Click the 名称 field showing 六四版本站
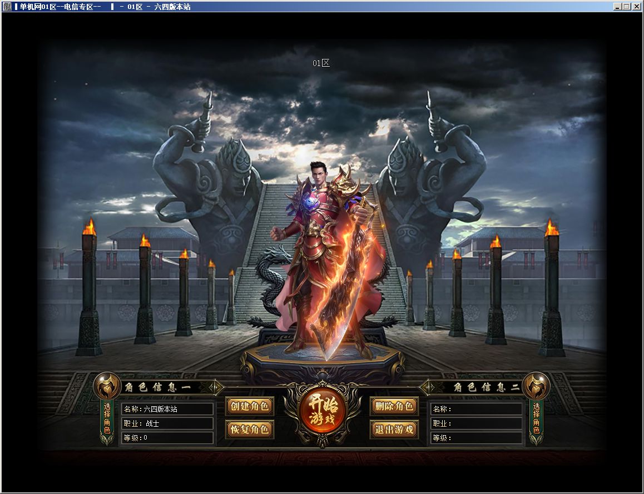The height and width of the screenshot is (494, 644). (167, 409)
